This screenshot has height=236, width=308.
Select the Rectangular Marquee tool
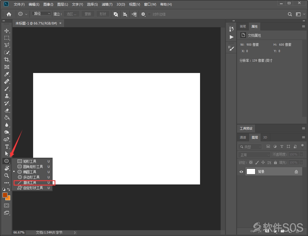tap(7, 38)
